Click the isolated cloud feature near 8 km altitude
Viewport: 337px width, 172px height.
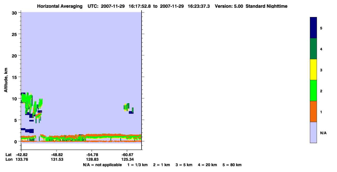coord(129,108)
